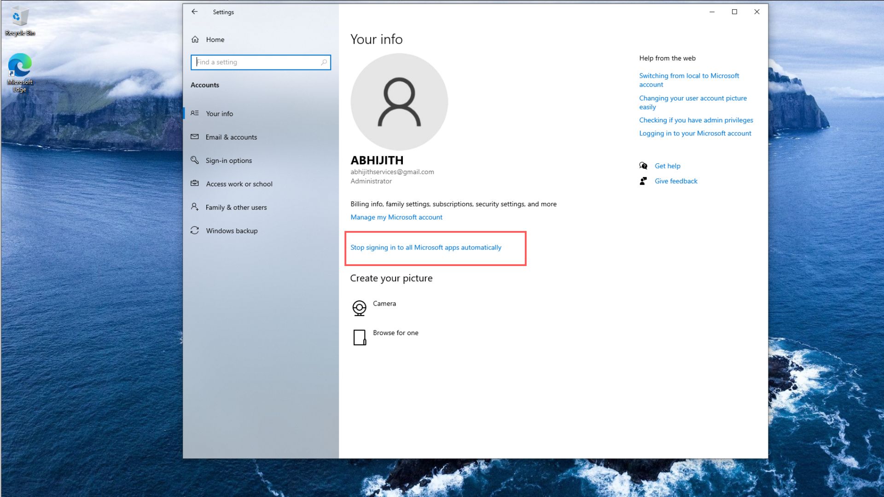
Task: Click the Give feedback icon
Action: click(644, 181)
